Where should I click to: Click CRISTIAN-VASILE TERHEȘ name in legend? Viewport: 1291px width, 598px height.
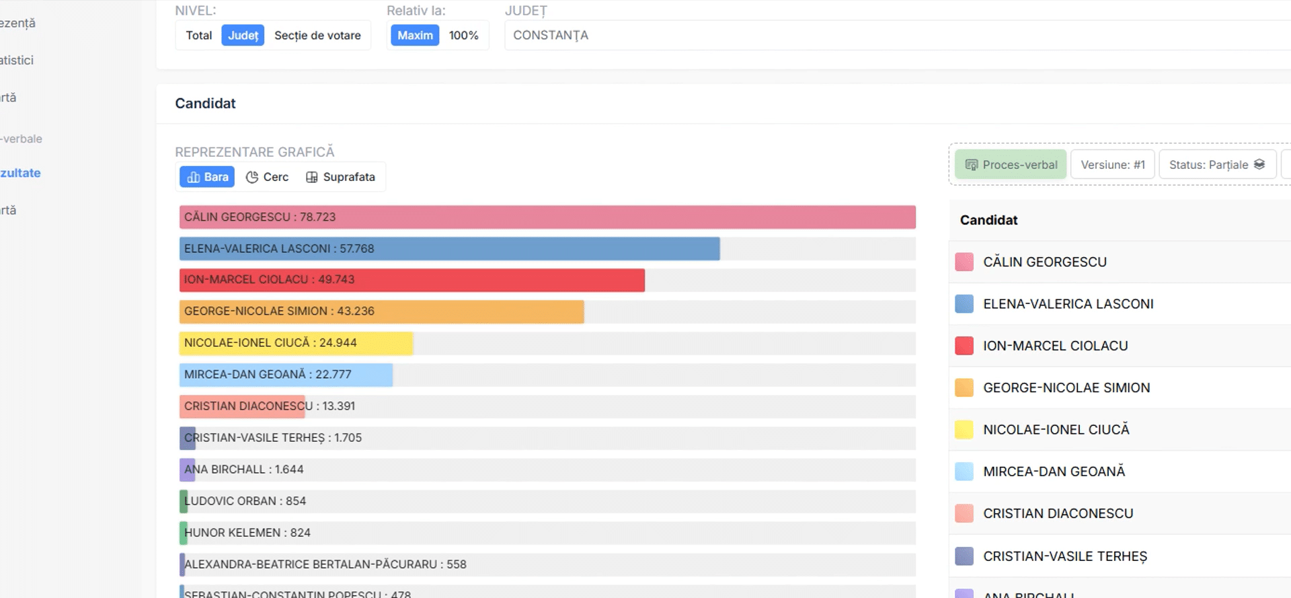click(x=1065, y=557)
